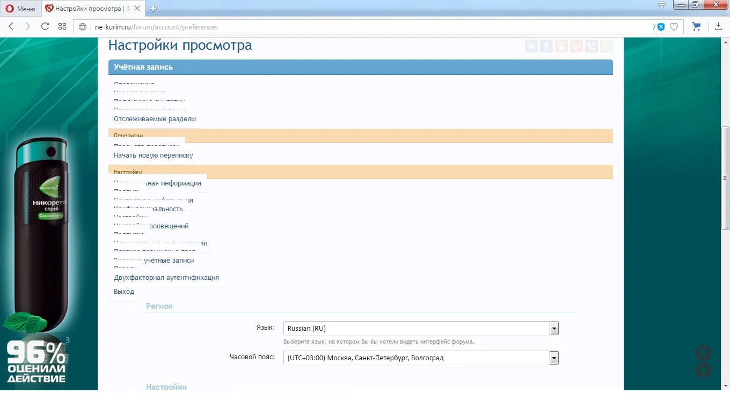
Task: Expand the tab menu arrow near window controls
Action: [661, 6]
